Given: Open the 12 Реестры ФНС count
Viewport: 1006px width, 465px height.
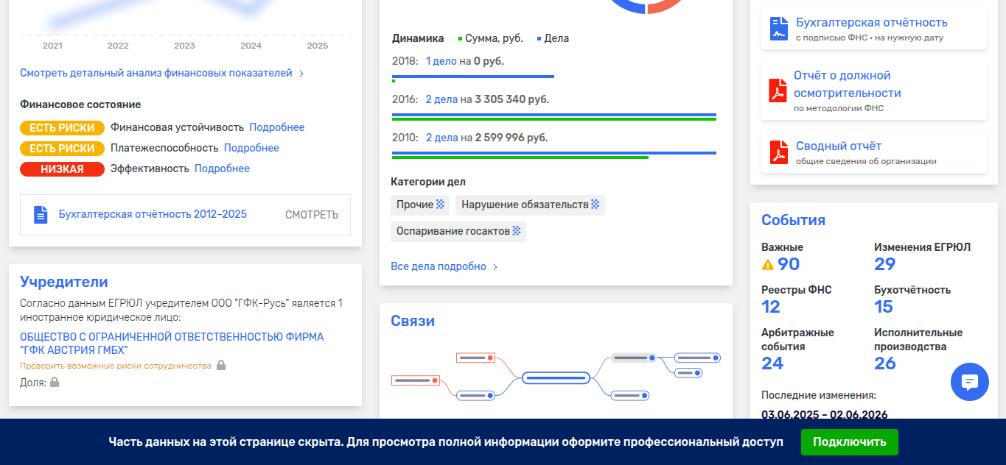Looking at the screenshot, I should (771, 307).
